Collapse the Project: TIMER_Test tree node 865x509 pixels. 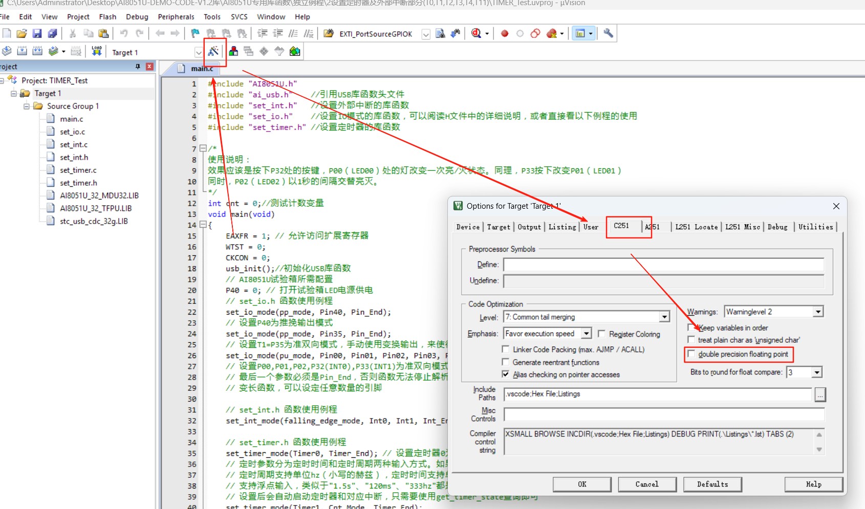pos(2,80)
